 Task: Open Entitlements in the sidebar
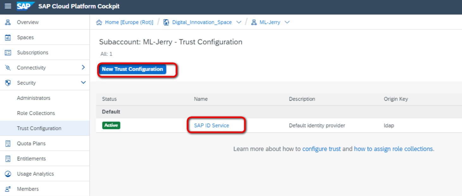point(45,159)
